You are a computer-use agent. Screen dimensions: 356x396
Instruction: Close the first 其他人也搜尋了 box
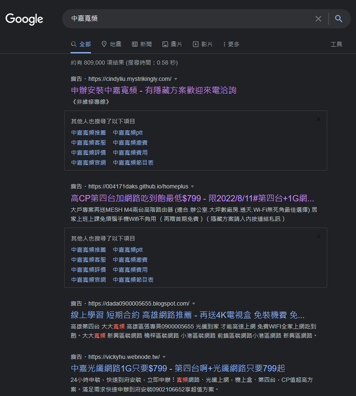pos(318,119)
